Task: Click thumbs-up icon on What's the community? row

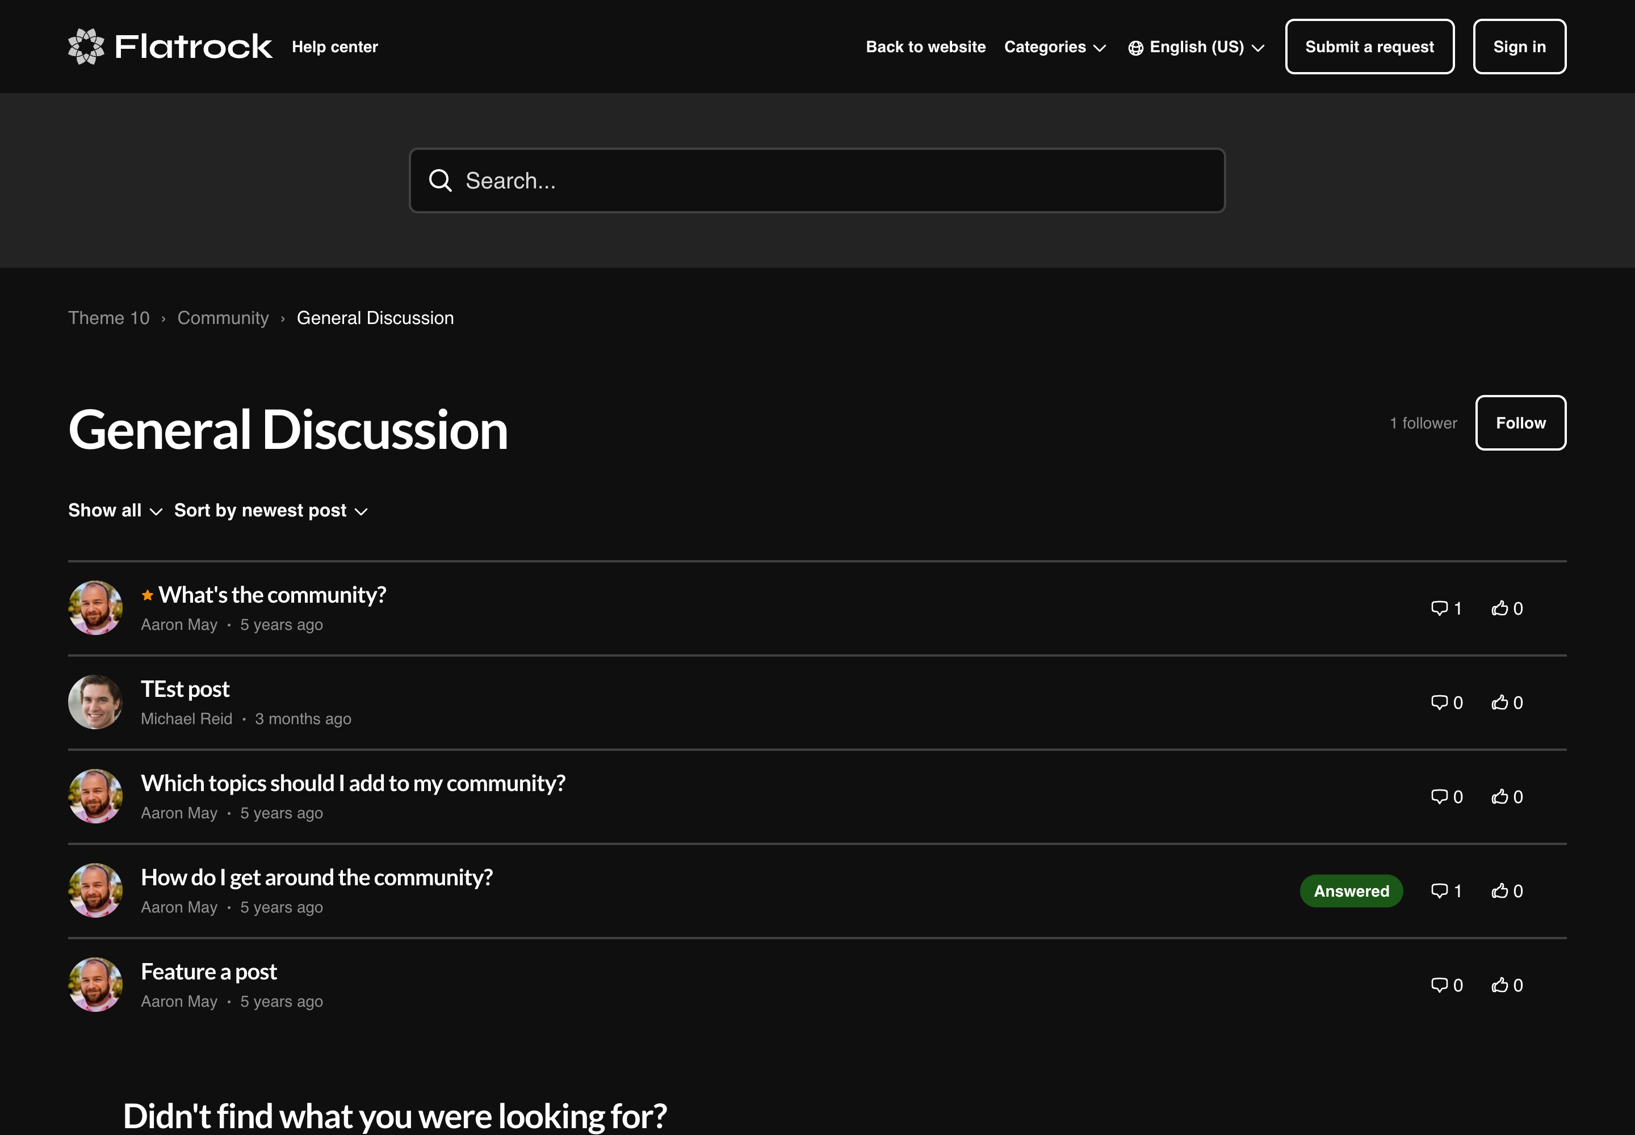Action: (x=1500, y=608)
